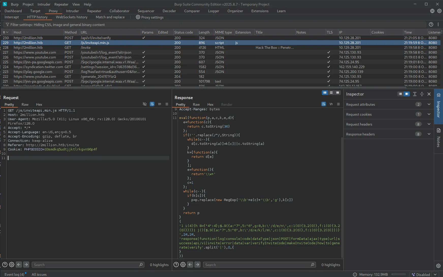Open the Repeater tab
The image size is (443, 277).
pyautogui.click(x=94, y=11)
